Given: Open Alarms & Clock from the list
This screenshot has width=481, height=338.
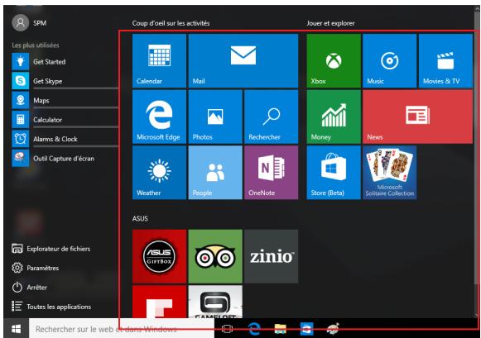Looking at the screenshot, I should (x=65, y=139).
